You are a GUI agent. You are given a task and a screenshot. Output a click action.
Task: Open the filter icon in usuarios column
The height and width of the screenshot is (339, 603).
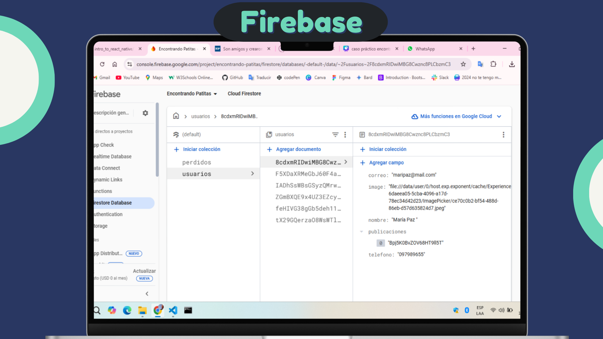click(x=335, y=135)
